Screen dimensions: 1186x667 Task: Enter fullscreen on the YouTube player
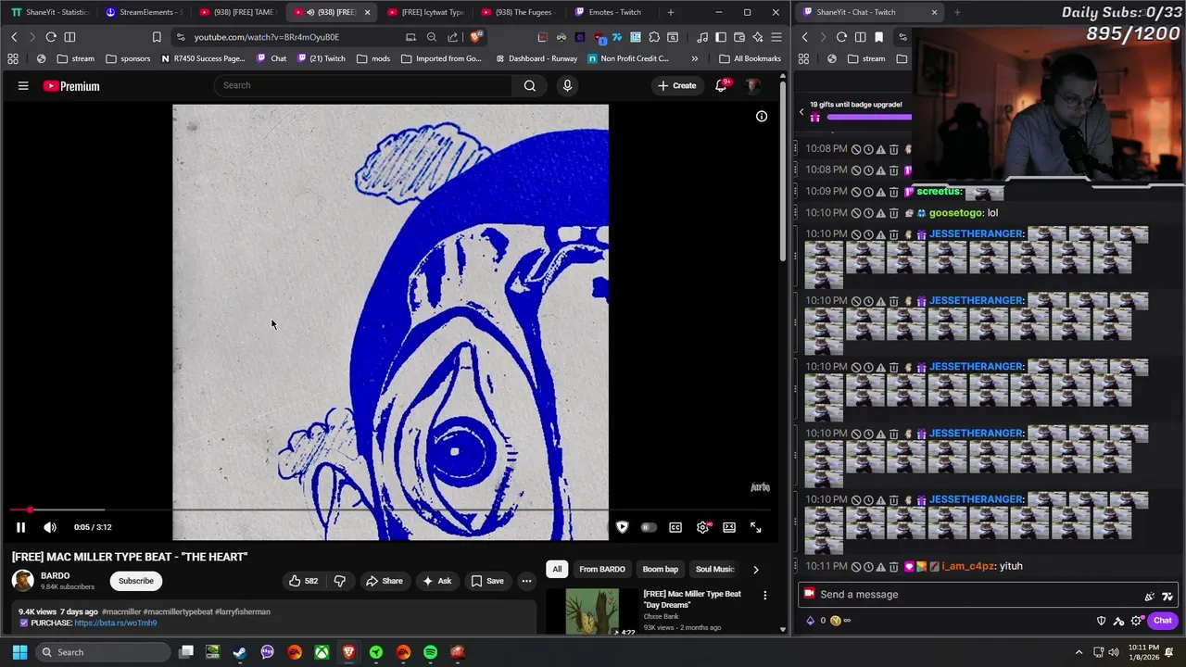click(756, 527)
